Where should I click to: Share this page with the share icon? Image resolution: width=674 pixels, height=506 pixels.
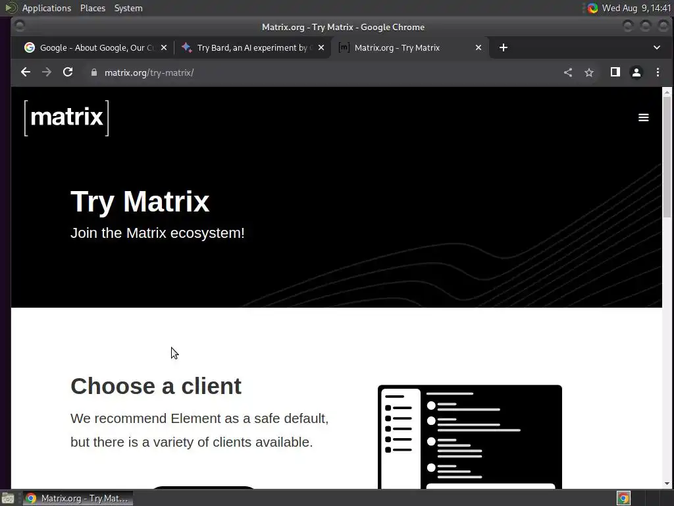(568, 72)
